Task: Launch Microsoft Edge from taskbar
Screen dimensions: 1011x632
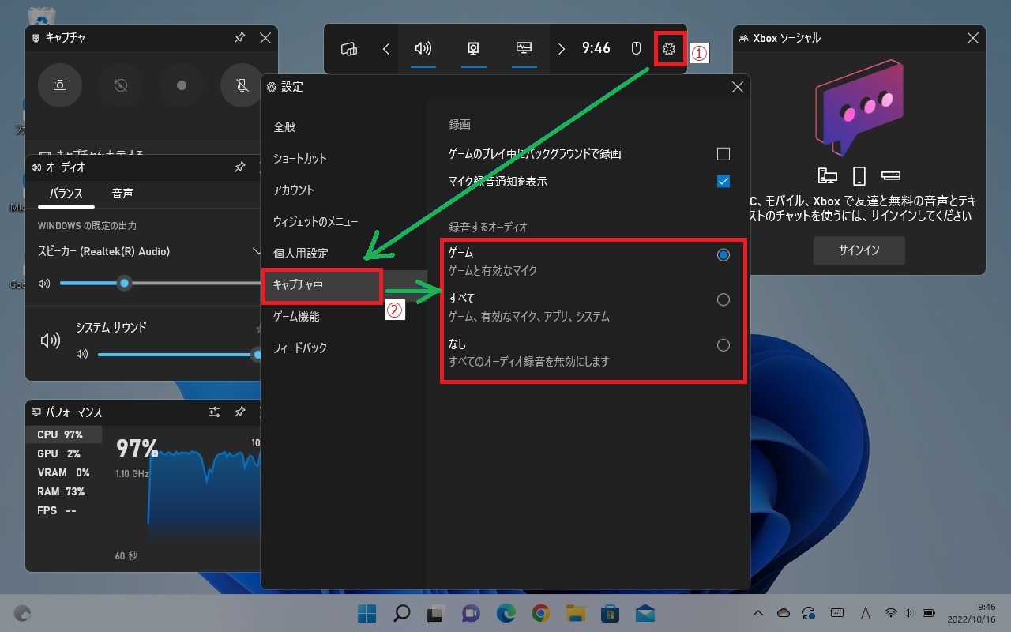Action: coord(506,613)
